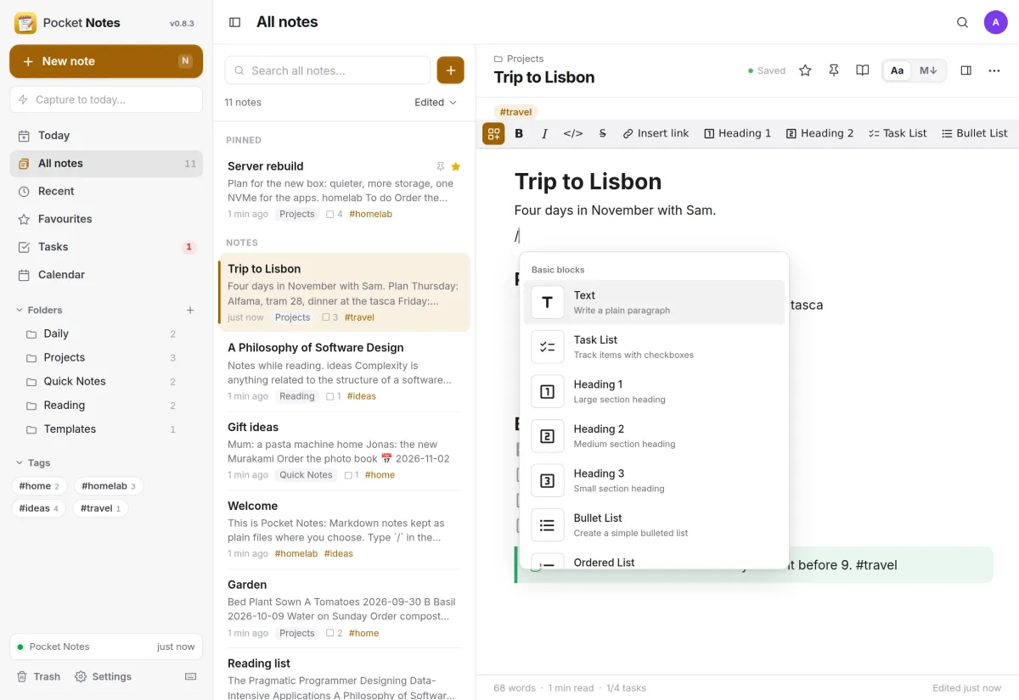Collapse the Tags section
The image size is (1019, 700).
(x=34, y=462)
